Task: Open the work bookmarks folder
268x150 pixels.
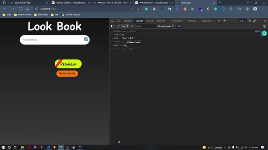Action: [7, 15]
